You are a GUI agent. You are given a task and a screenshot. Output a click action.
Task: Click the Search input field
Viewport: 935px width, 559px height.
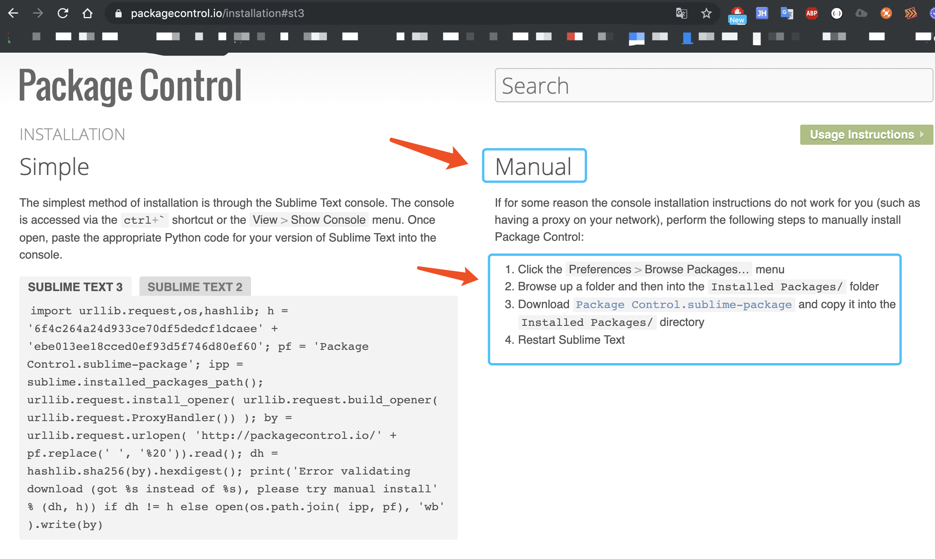[x=713, y=84]
